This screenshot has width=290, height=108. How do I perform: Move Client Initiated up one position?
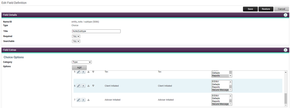point(89,86)
